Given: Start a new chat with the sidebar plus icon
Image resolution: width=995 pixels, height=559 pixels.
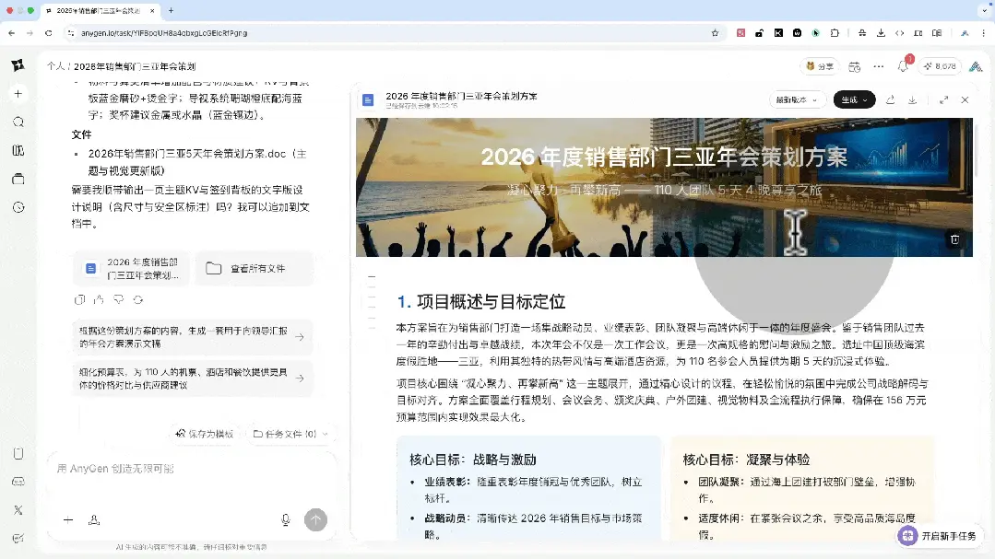Looking at the screenshot, I should (x=19, y=93).
